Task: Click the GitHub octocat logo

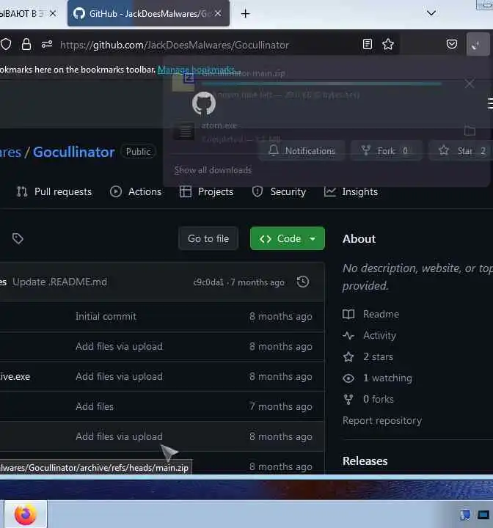Action: click(204, 103)
